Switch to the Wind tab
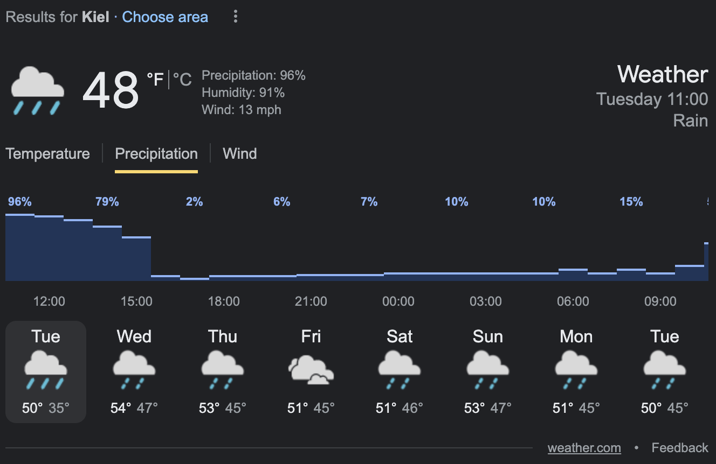716x464 pixels. point(239,154)
